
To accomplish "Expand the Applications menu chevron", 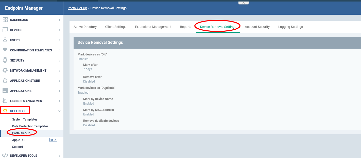I will pos(59,91).
